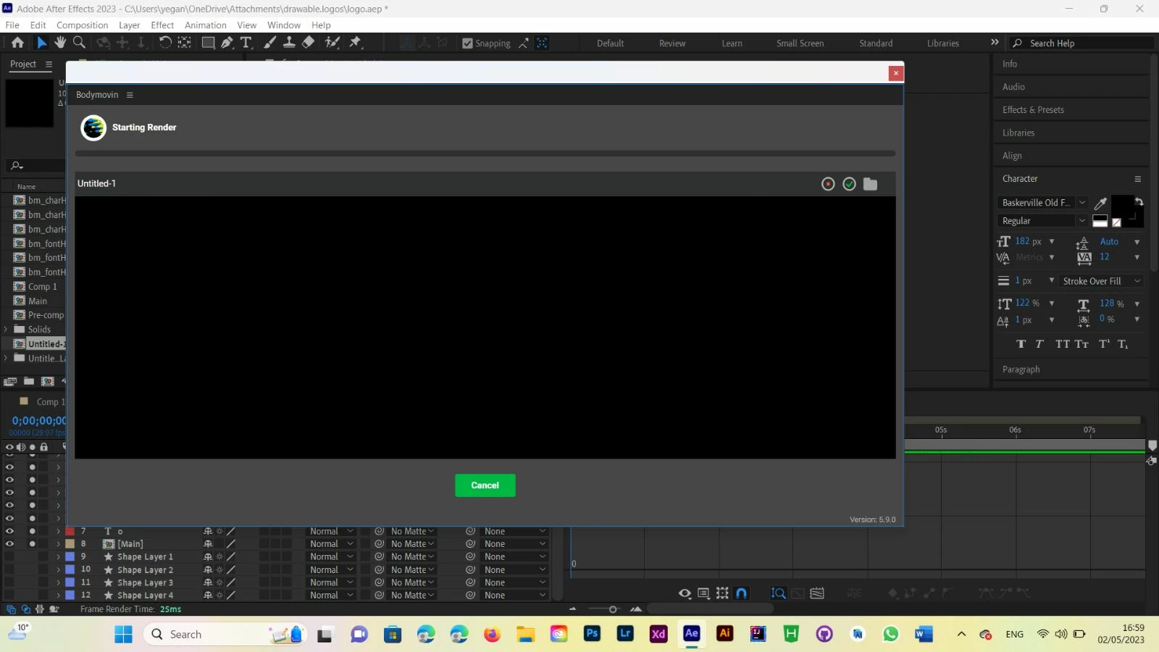Open blend mode dropdown for Shape Layer 1
The width and height of the screenshot is (1159, 652).
[331, 557]
